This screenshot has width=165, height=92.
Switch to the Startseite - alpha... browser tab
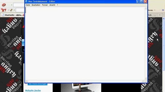pos(13,15)
